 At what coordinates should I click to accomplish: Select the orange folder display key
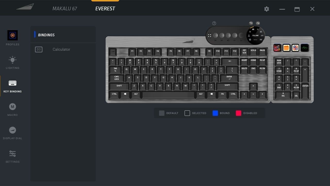[x=286, y=48]
